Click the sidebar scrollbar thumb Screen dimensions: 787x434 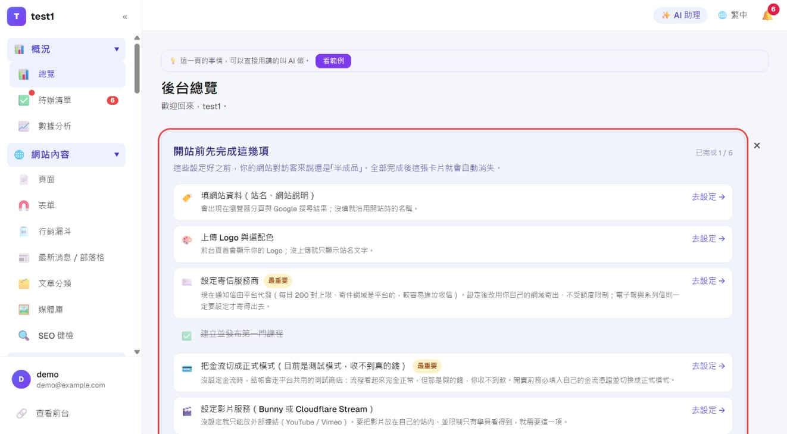(x=137, y=68)
